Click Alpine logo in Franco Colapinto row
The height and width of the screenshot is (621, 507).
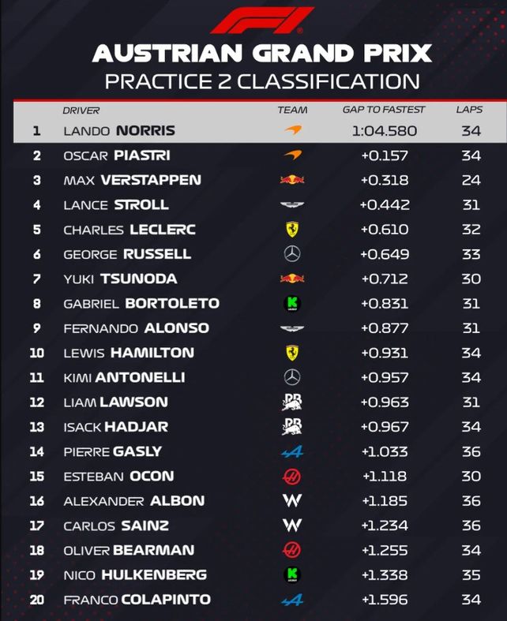pos(292,600)
